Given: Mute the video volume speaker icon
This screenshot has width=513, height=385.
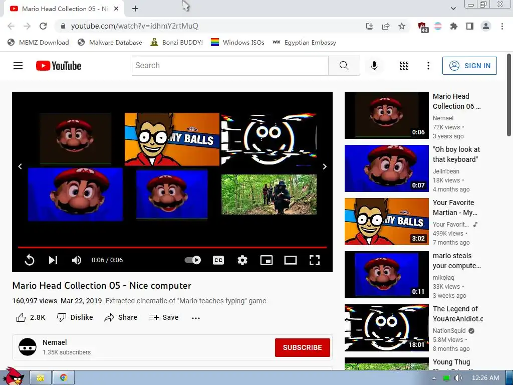Looking at the screenshot, I should [77, 260].
